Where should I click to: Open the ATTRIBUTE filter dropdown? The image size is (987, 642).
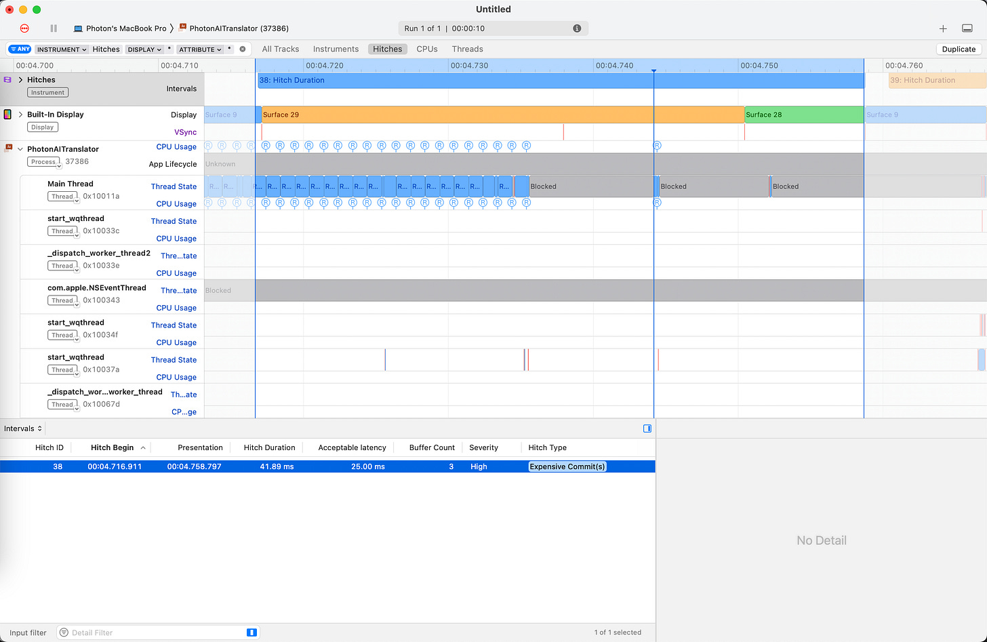point(200,49)
